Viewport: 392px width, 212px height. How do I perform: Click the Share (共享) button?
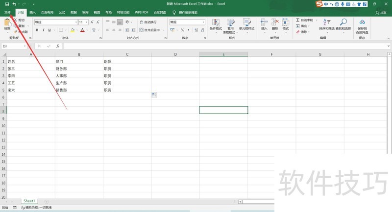381,13
